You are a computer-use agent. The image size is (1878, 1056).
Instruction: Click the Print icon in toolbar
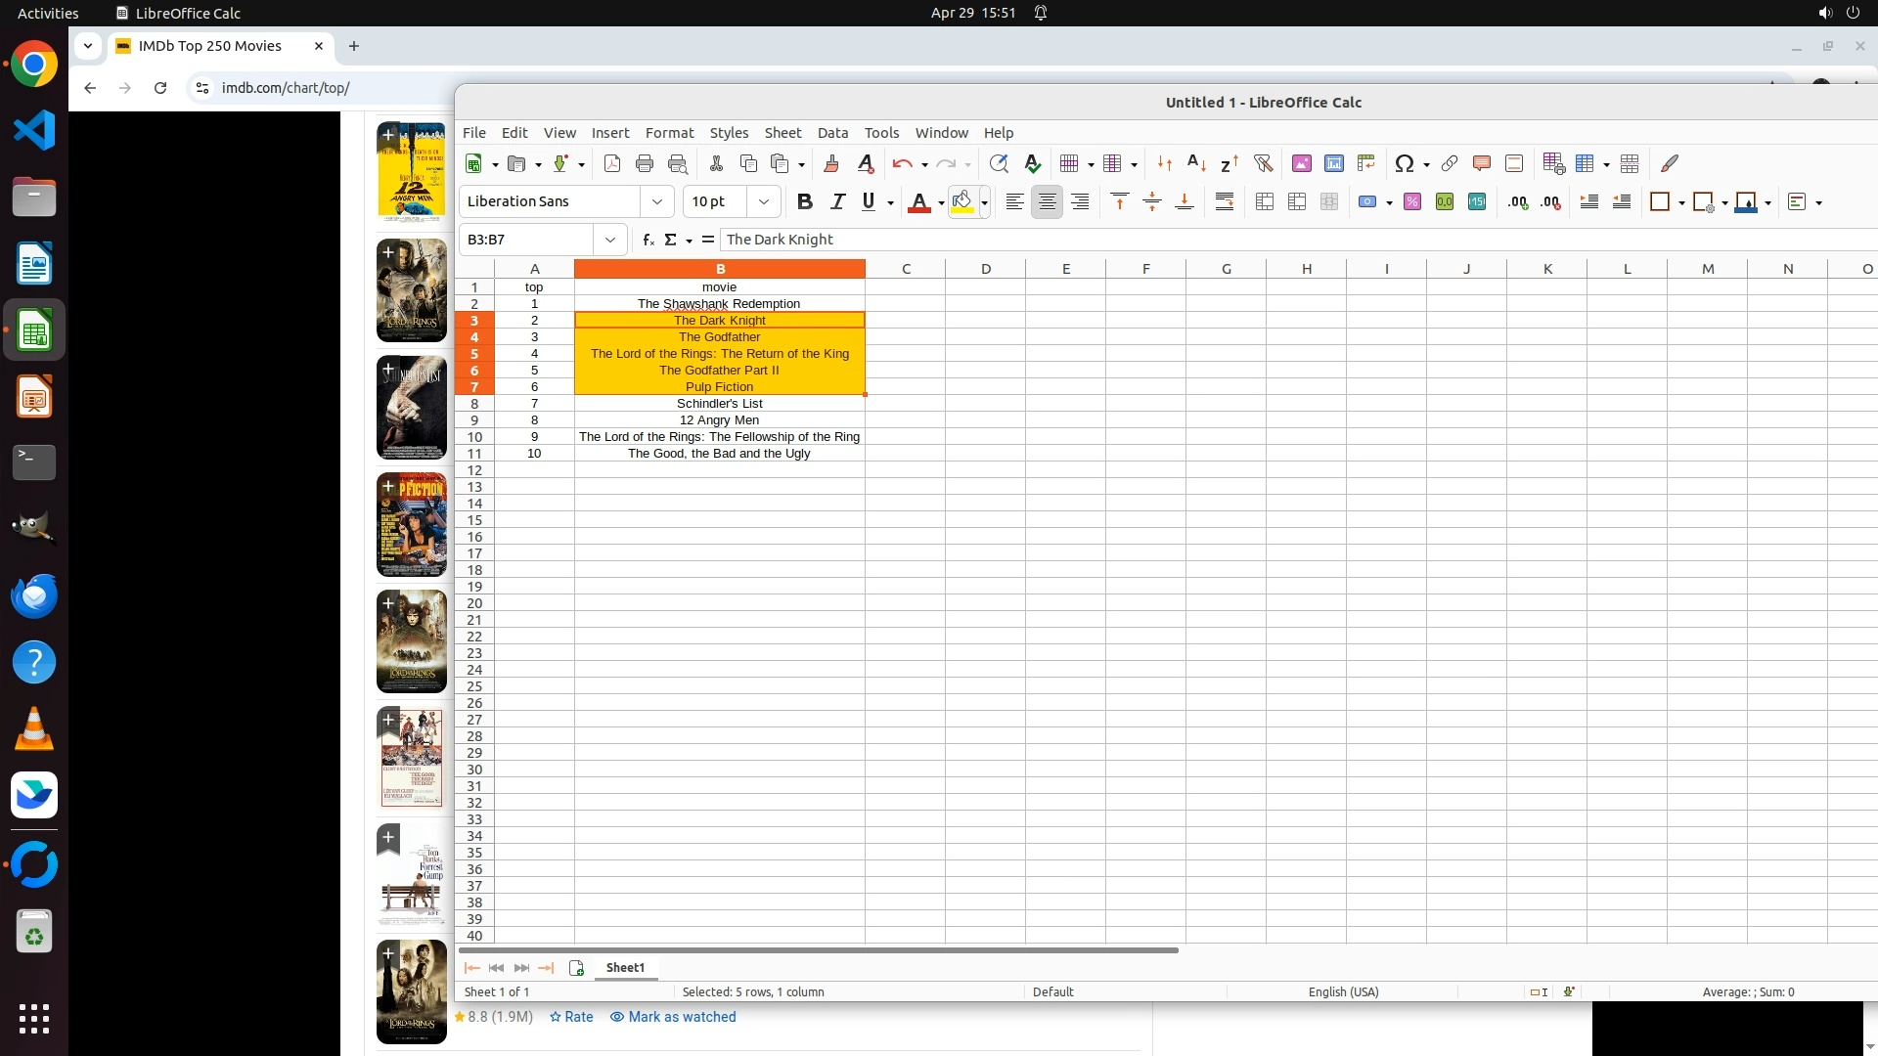644,163
